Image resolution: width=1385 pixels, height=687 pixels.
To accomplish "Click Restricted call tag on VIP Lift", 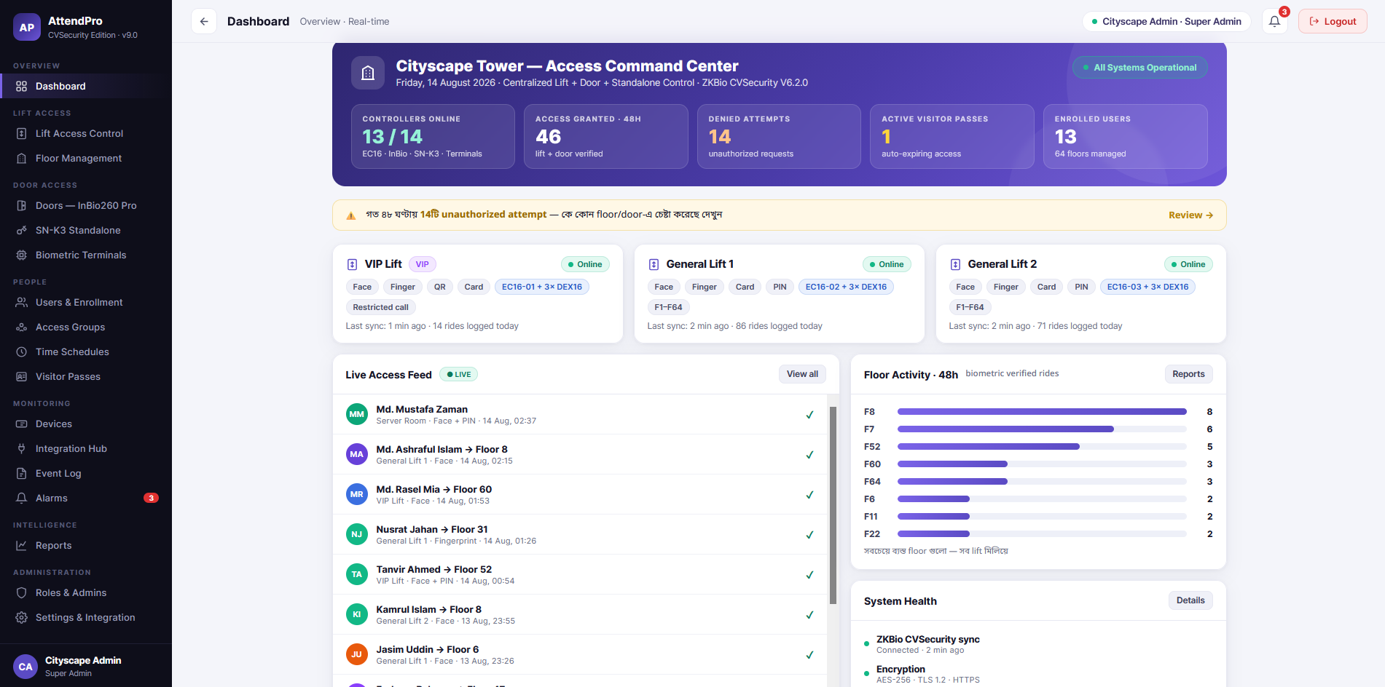I will [380, 307].
